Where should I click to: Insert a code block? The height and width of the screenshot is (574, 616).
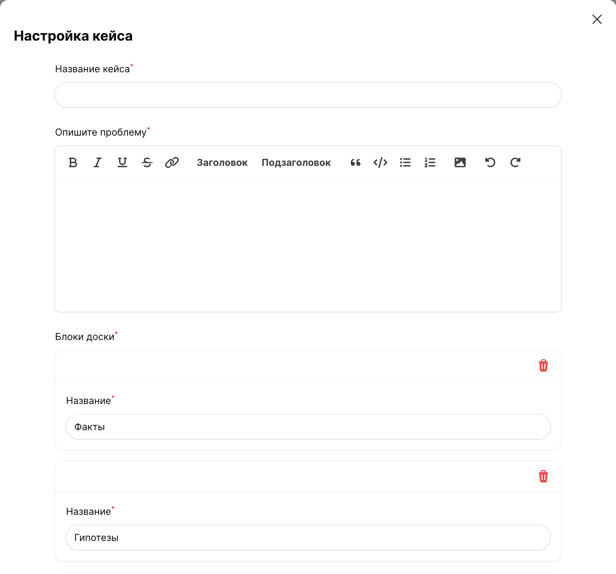point(380,162)
